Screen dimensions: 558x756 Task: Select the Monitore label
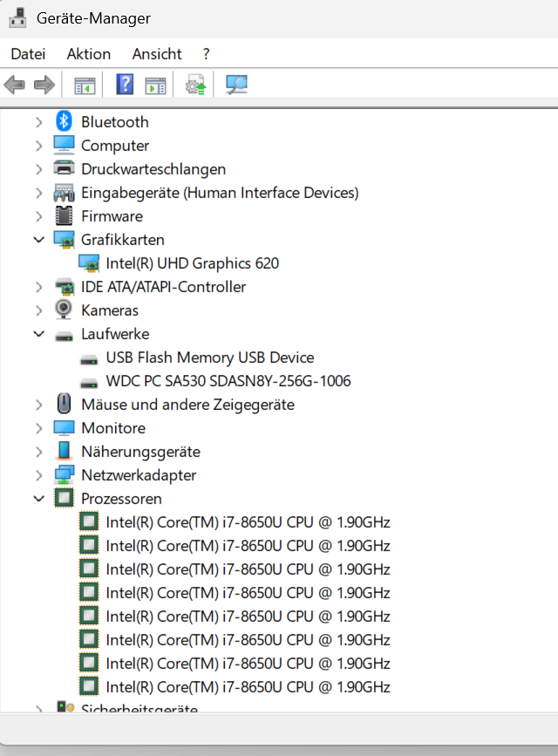[113, 428]
